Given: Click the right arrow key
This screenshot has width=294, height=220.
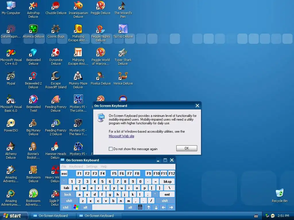Looking at the screenshot, I should 171,207.
